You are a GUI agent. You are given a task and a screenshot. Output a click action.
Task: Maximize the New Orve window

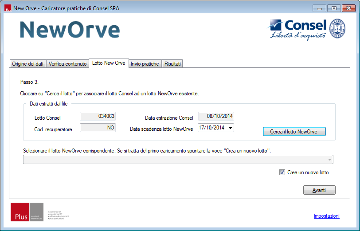[334, 8]
